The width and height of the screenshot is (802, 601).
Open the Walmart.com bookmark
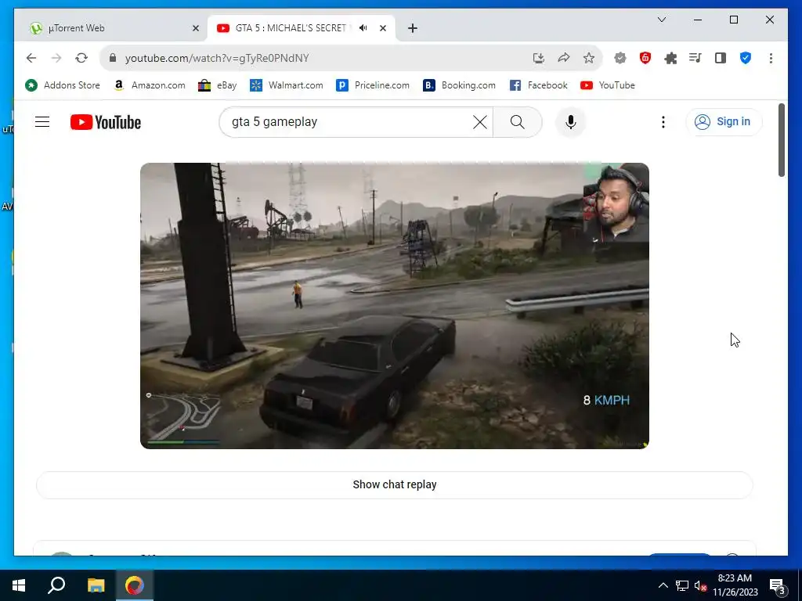[287, 85]
